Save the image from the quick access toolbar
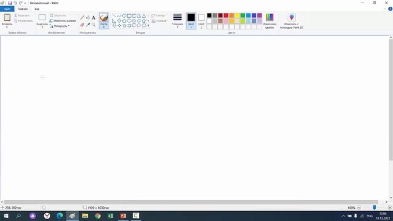 tap(10, 3)
